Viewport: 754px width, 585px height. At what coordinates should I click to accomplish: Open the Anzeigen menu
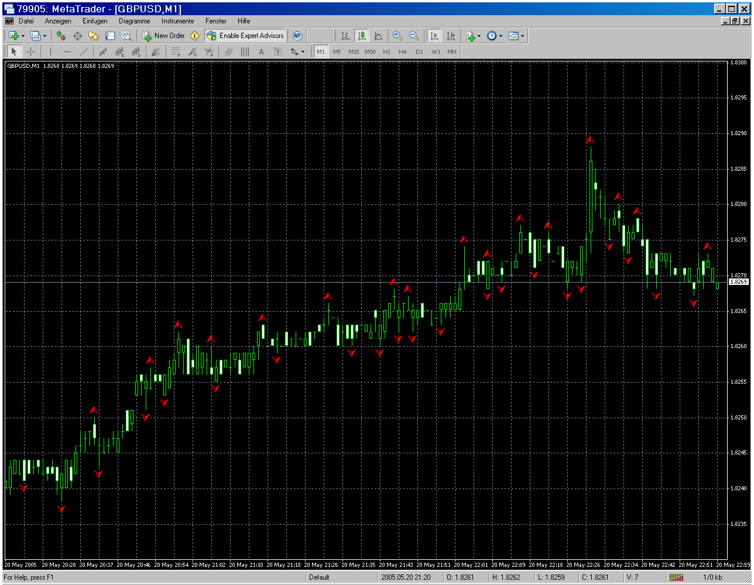click(58, 21)
